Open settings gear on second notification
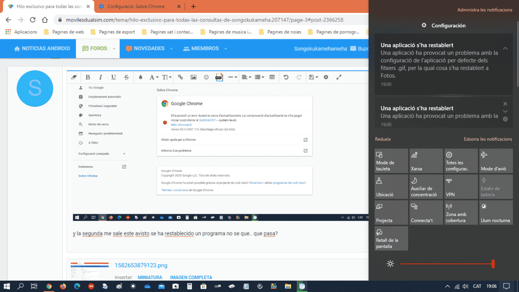Viewport: 519px width, 292px height. [x=505, y=119]
